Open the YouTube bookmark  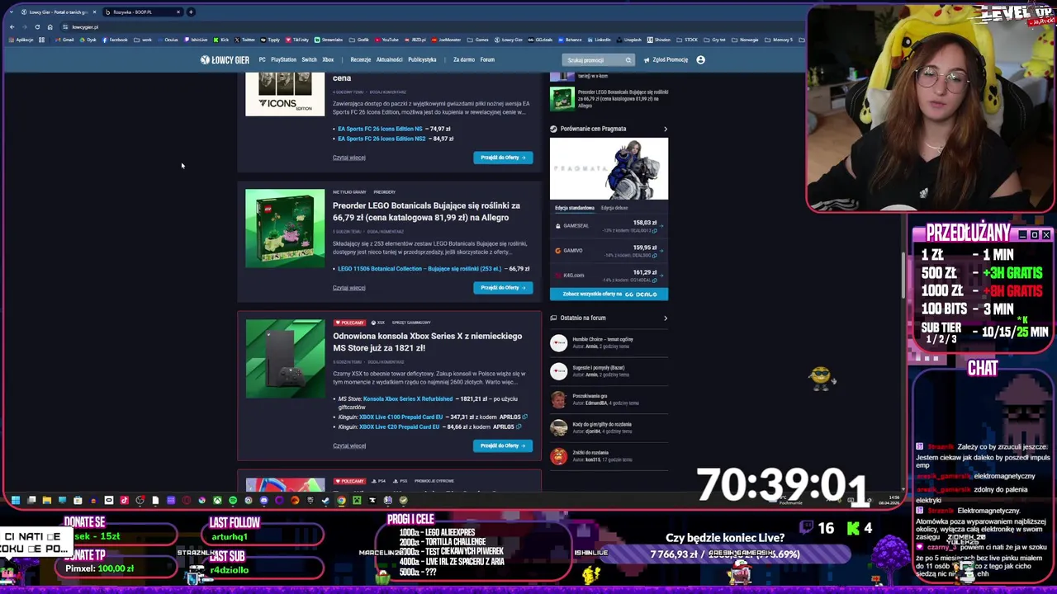386,40
